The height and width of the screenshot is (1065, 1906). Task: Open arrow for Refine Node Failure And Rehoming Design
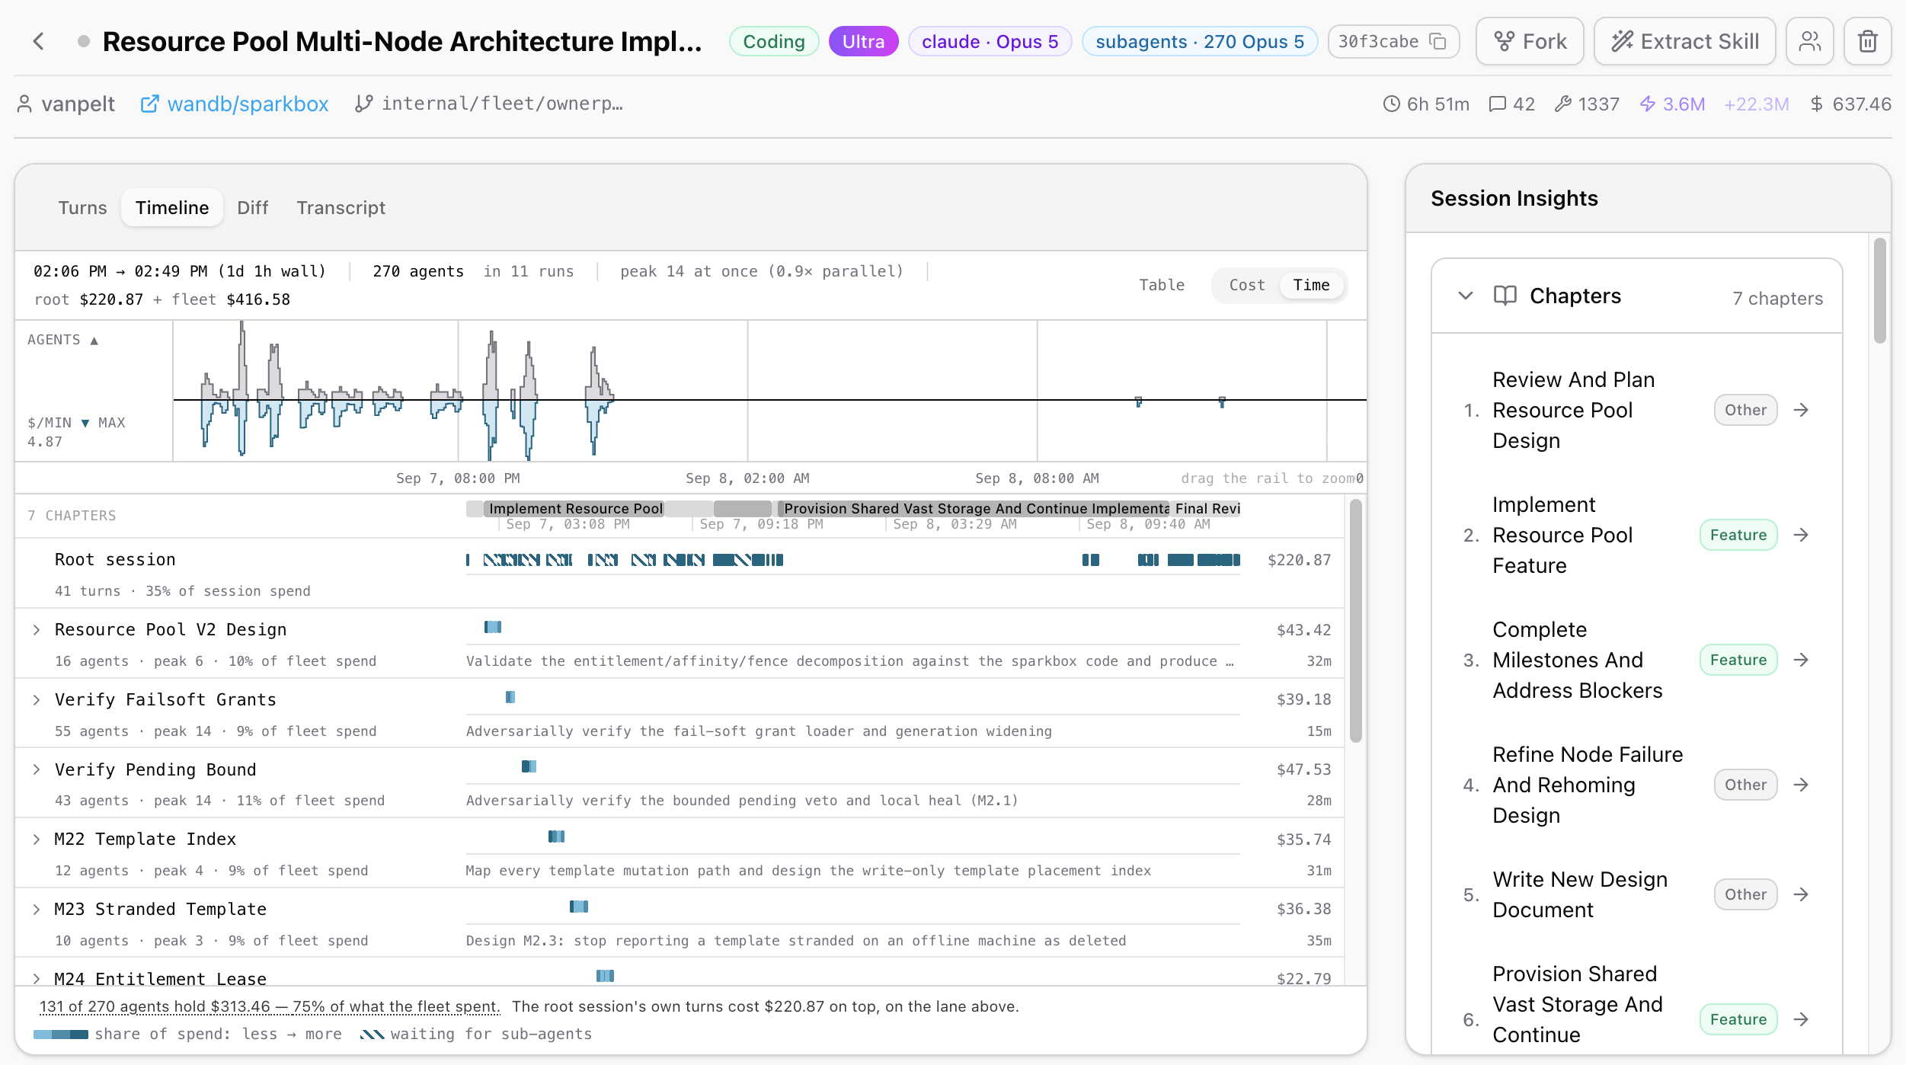(1801, 785)
